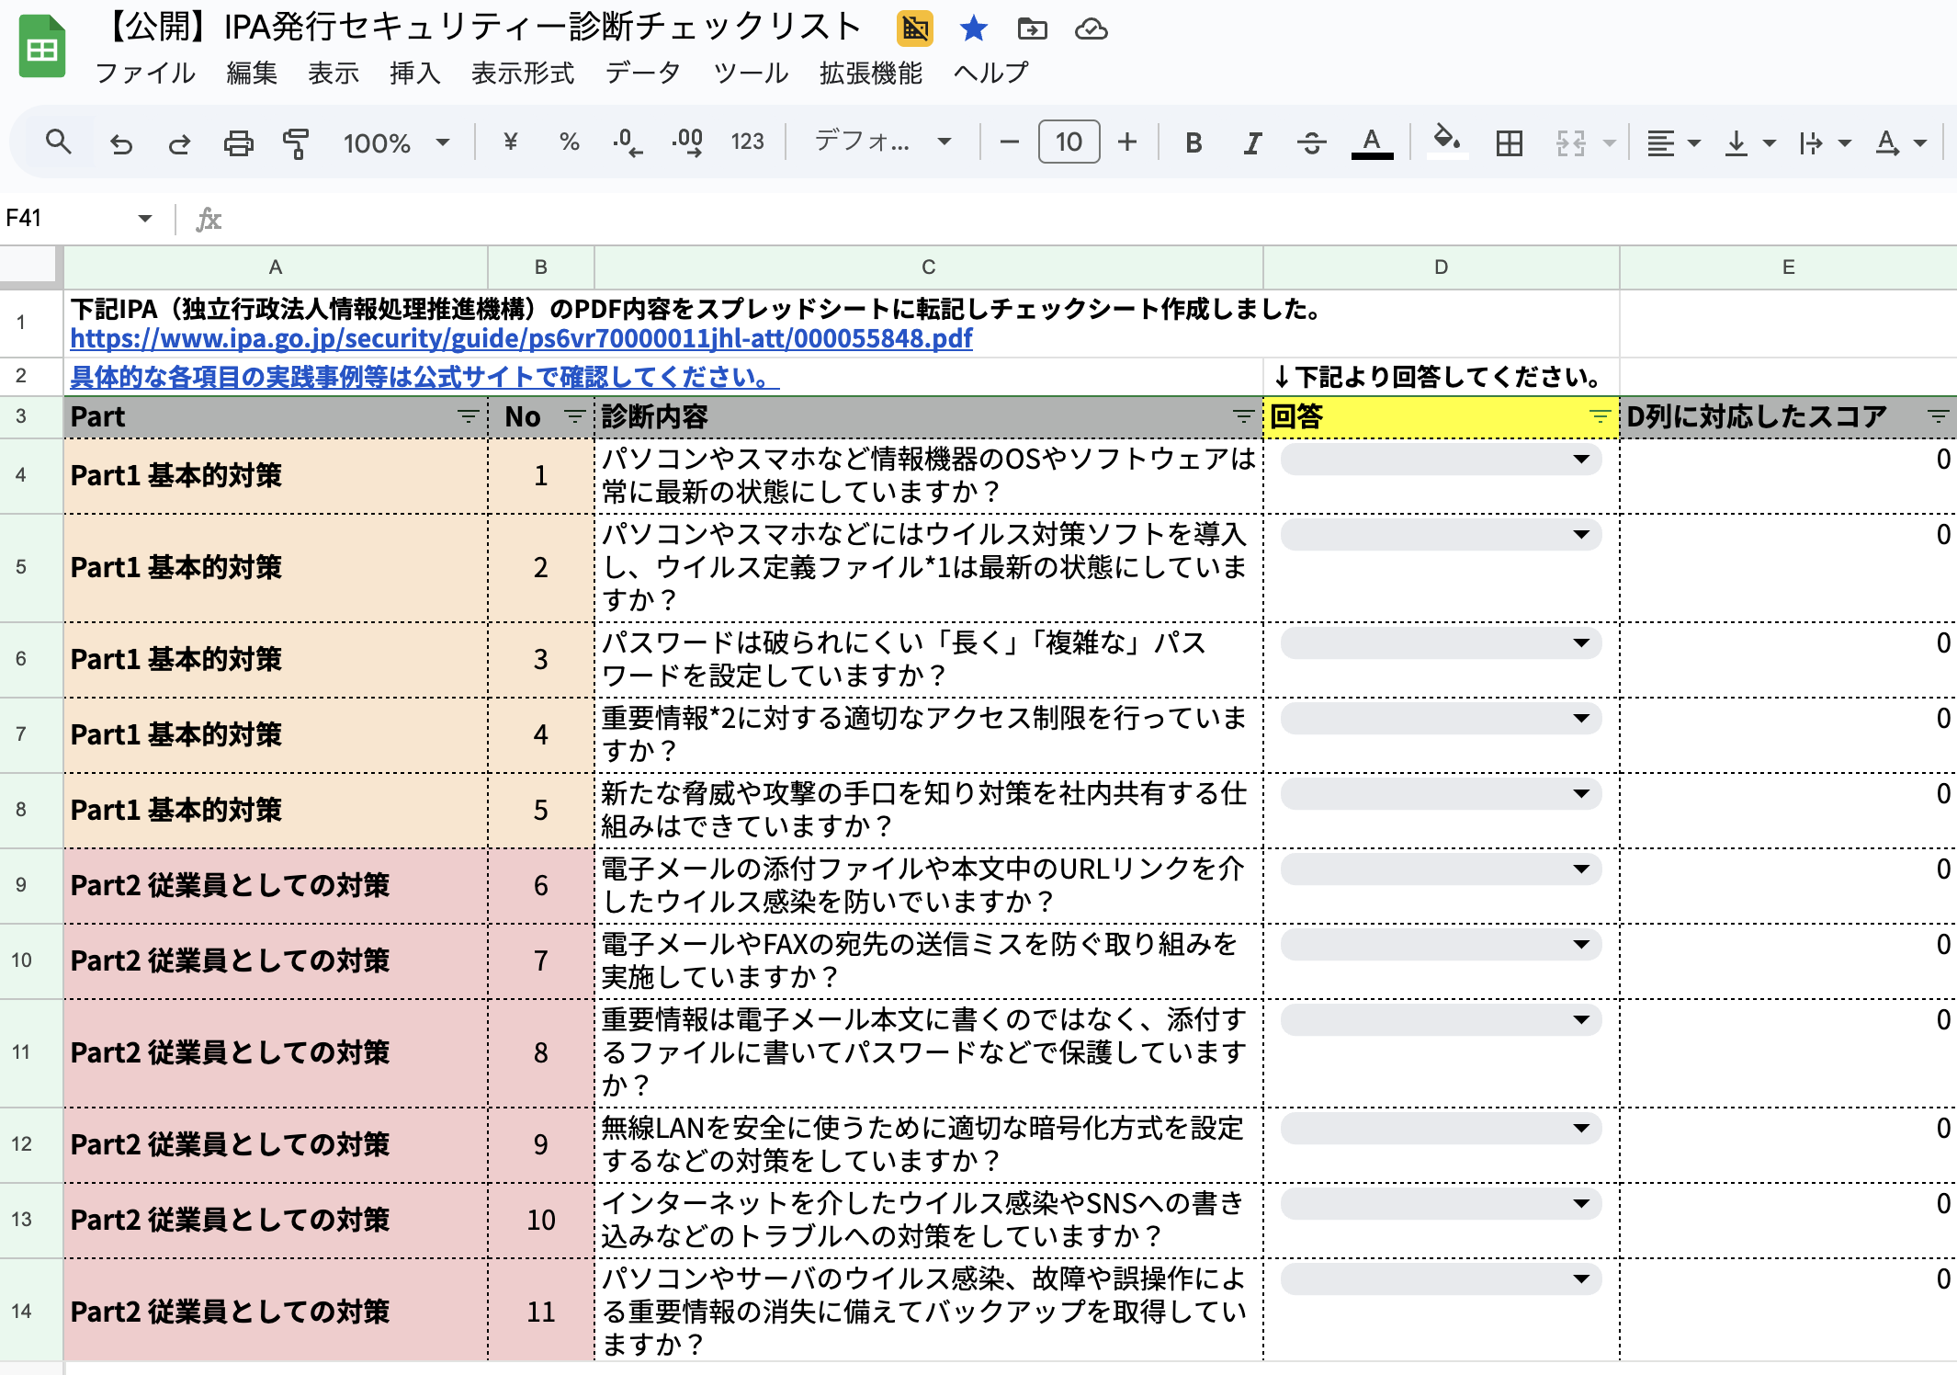The height and width of the screenshot is (1375, 1957).
Task: Toggle italic formatting button
Action: tap(1252, 142)
